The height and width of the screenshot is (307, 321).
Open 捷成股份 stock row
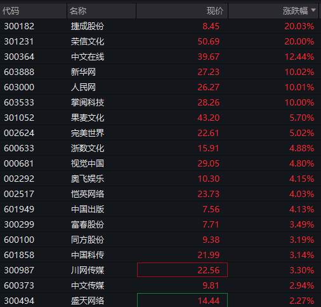[160, 26]
